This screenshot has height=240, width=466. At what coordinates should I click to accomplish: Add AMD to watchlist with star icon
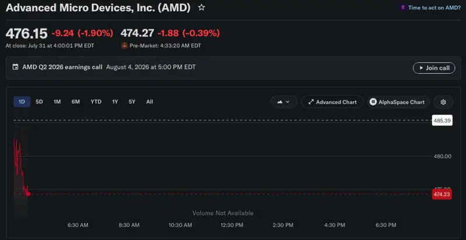tap(201, 8)
